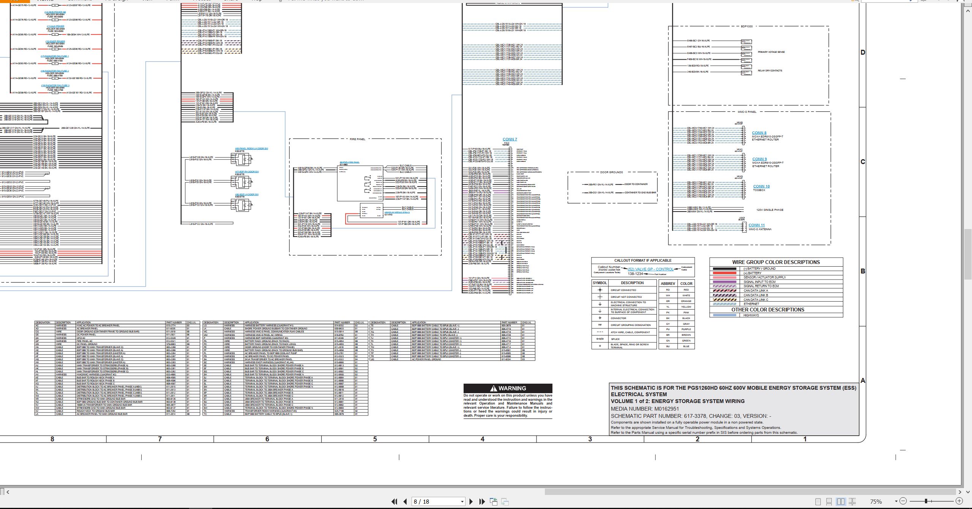Screen dimensions: 972x509
Task: Click the DOOR GROUNDS box label
Action: coord(611,172)
